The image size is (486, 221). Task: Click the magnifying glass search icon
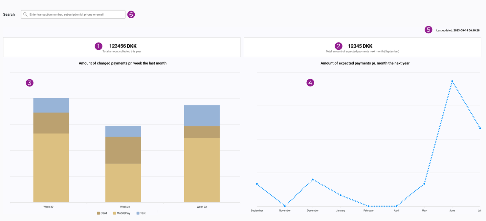point(25,14)
